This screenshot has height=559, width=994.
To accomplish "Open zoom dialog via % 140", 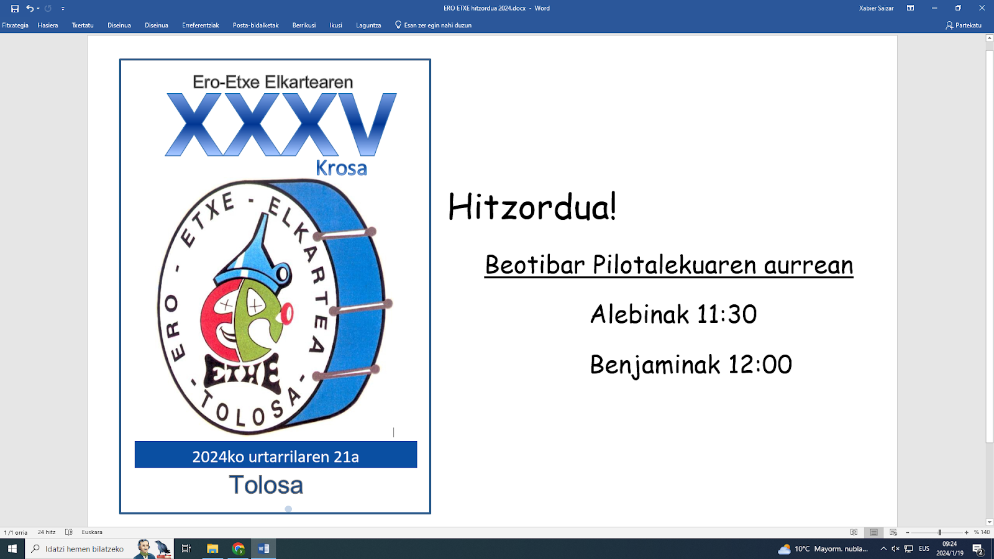I will point(982,532).
